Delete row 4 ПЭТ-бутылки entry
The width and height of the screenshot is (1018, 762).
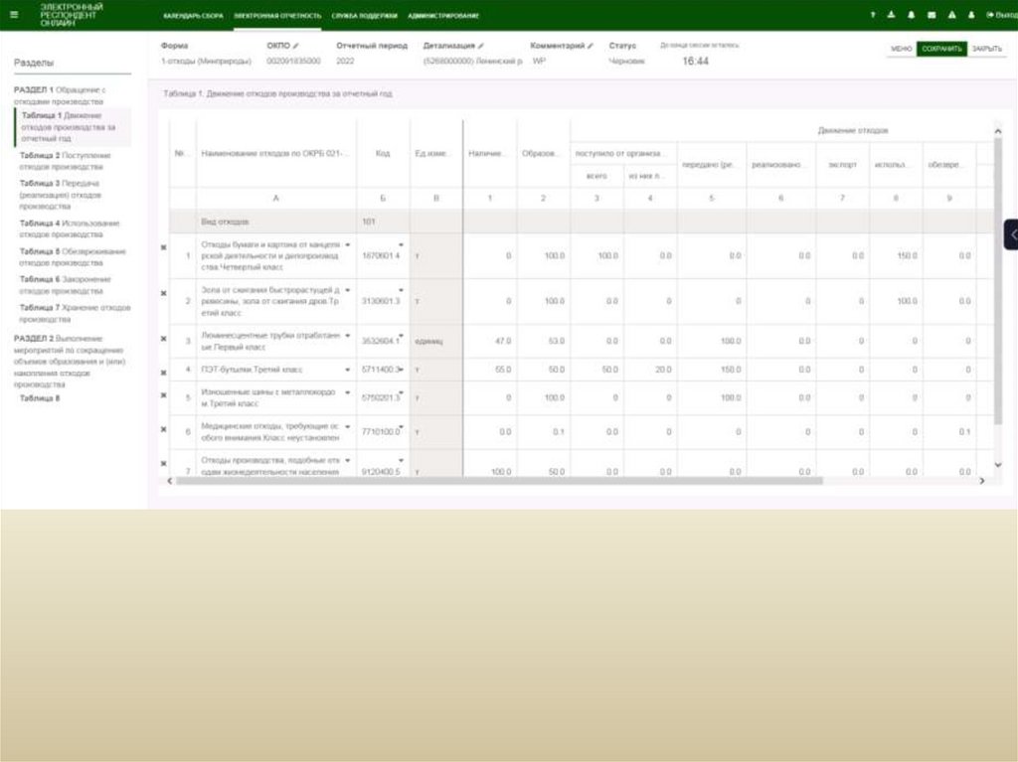pos(164,373)
